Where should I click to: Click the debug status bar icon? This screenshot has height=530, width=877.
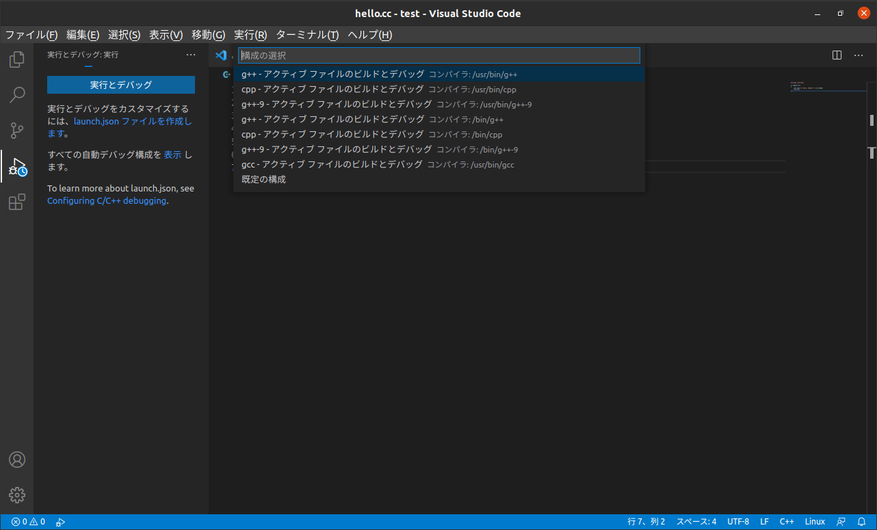[60, 522]
